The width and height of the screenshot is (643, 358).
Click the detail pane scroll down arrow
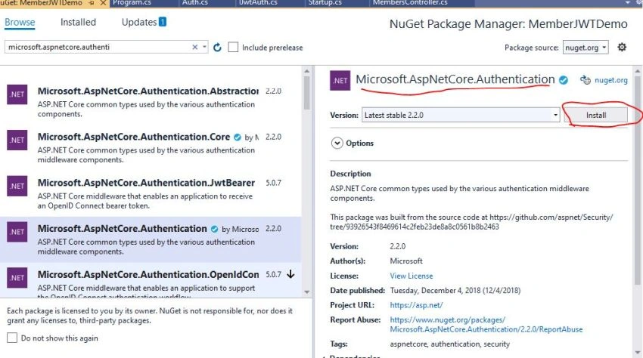click(637, 352)
